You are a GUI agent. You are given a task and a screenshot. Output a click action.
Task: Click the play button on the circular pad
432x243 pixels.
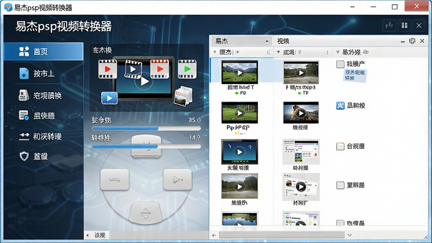tap(178, 180)
